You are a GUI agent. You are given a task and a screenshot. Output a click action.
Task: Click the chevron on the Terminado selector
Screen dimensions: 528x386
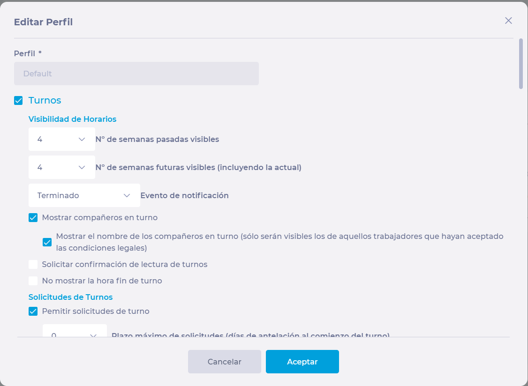[x=127, y=195]
